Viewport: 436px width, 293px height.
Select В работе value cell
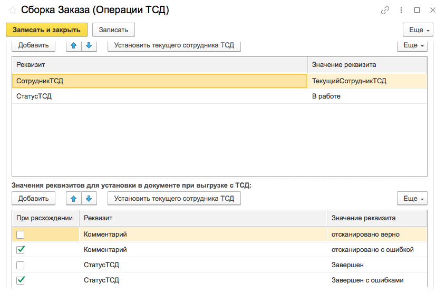367,96
